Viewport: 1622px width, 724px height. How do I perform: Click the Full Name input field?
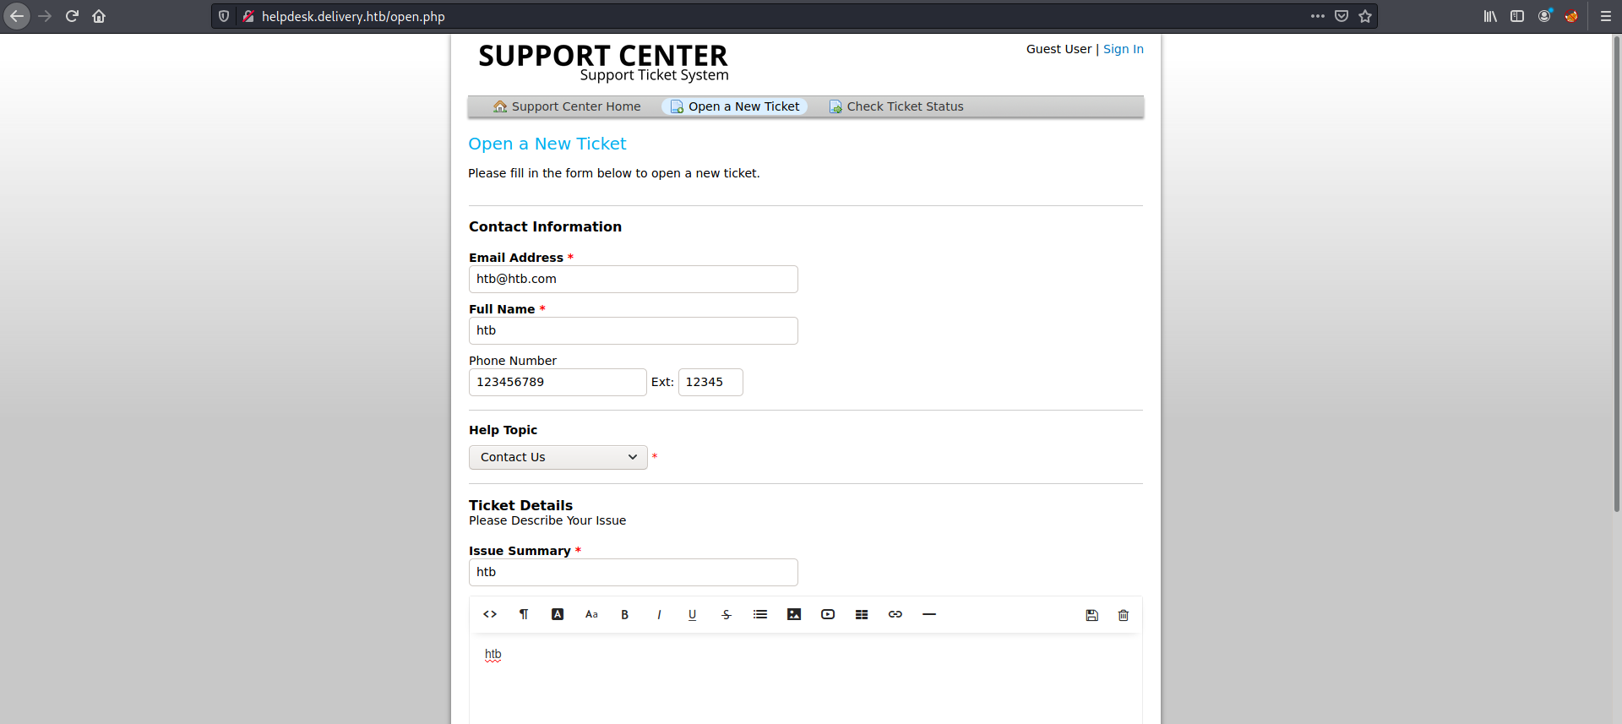634,331
